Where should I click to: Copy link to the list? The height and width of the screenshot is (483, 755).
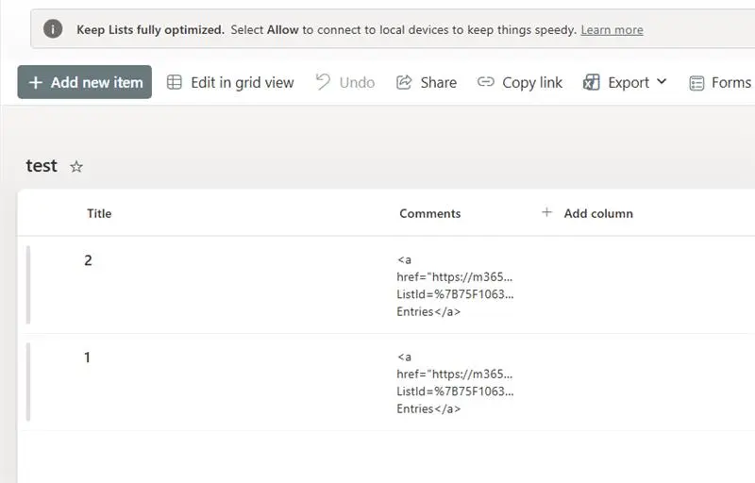520,83
